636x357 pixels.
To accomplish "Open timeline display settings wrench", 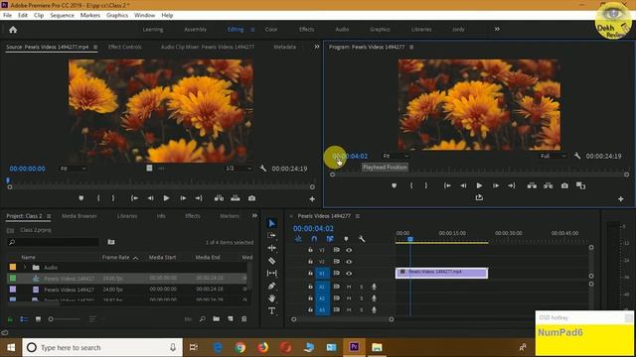I will point(362,239).
